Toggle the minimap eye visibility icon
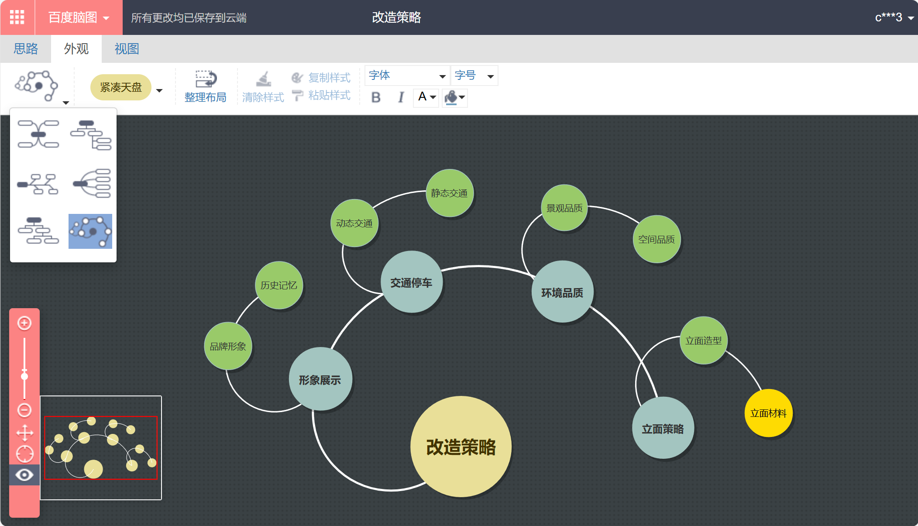 coord(24,474)
